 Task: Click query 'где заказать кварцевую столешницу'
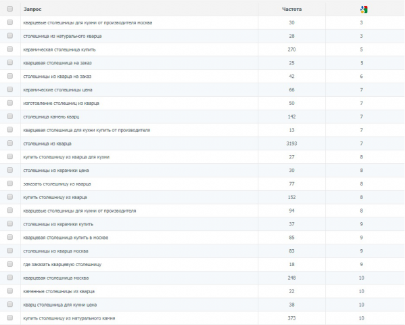[62, 265]
